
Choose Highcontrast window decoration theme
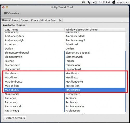pyautogui.click(x=95, y=69)
